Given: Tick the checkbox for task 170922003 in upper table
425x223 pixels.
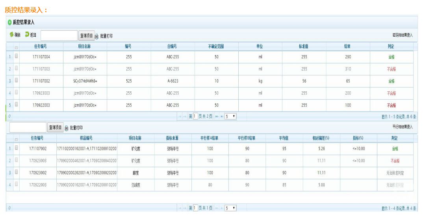Looking at the screenshot, I should (17, 105).
